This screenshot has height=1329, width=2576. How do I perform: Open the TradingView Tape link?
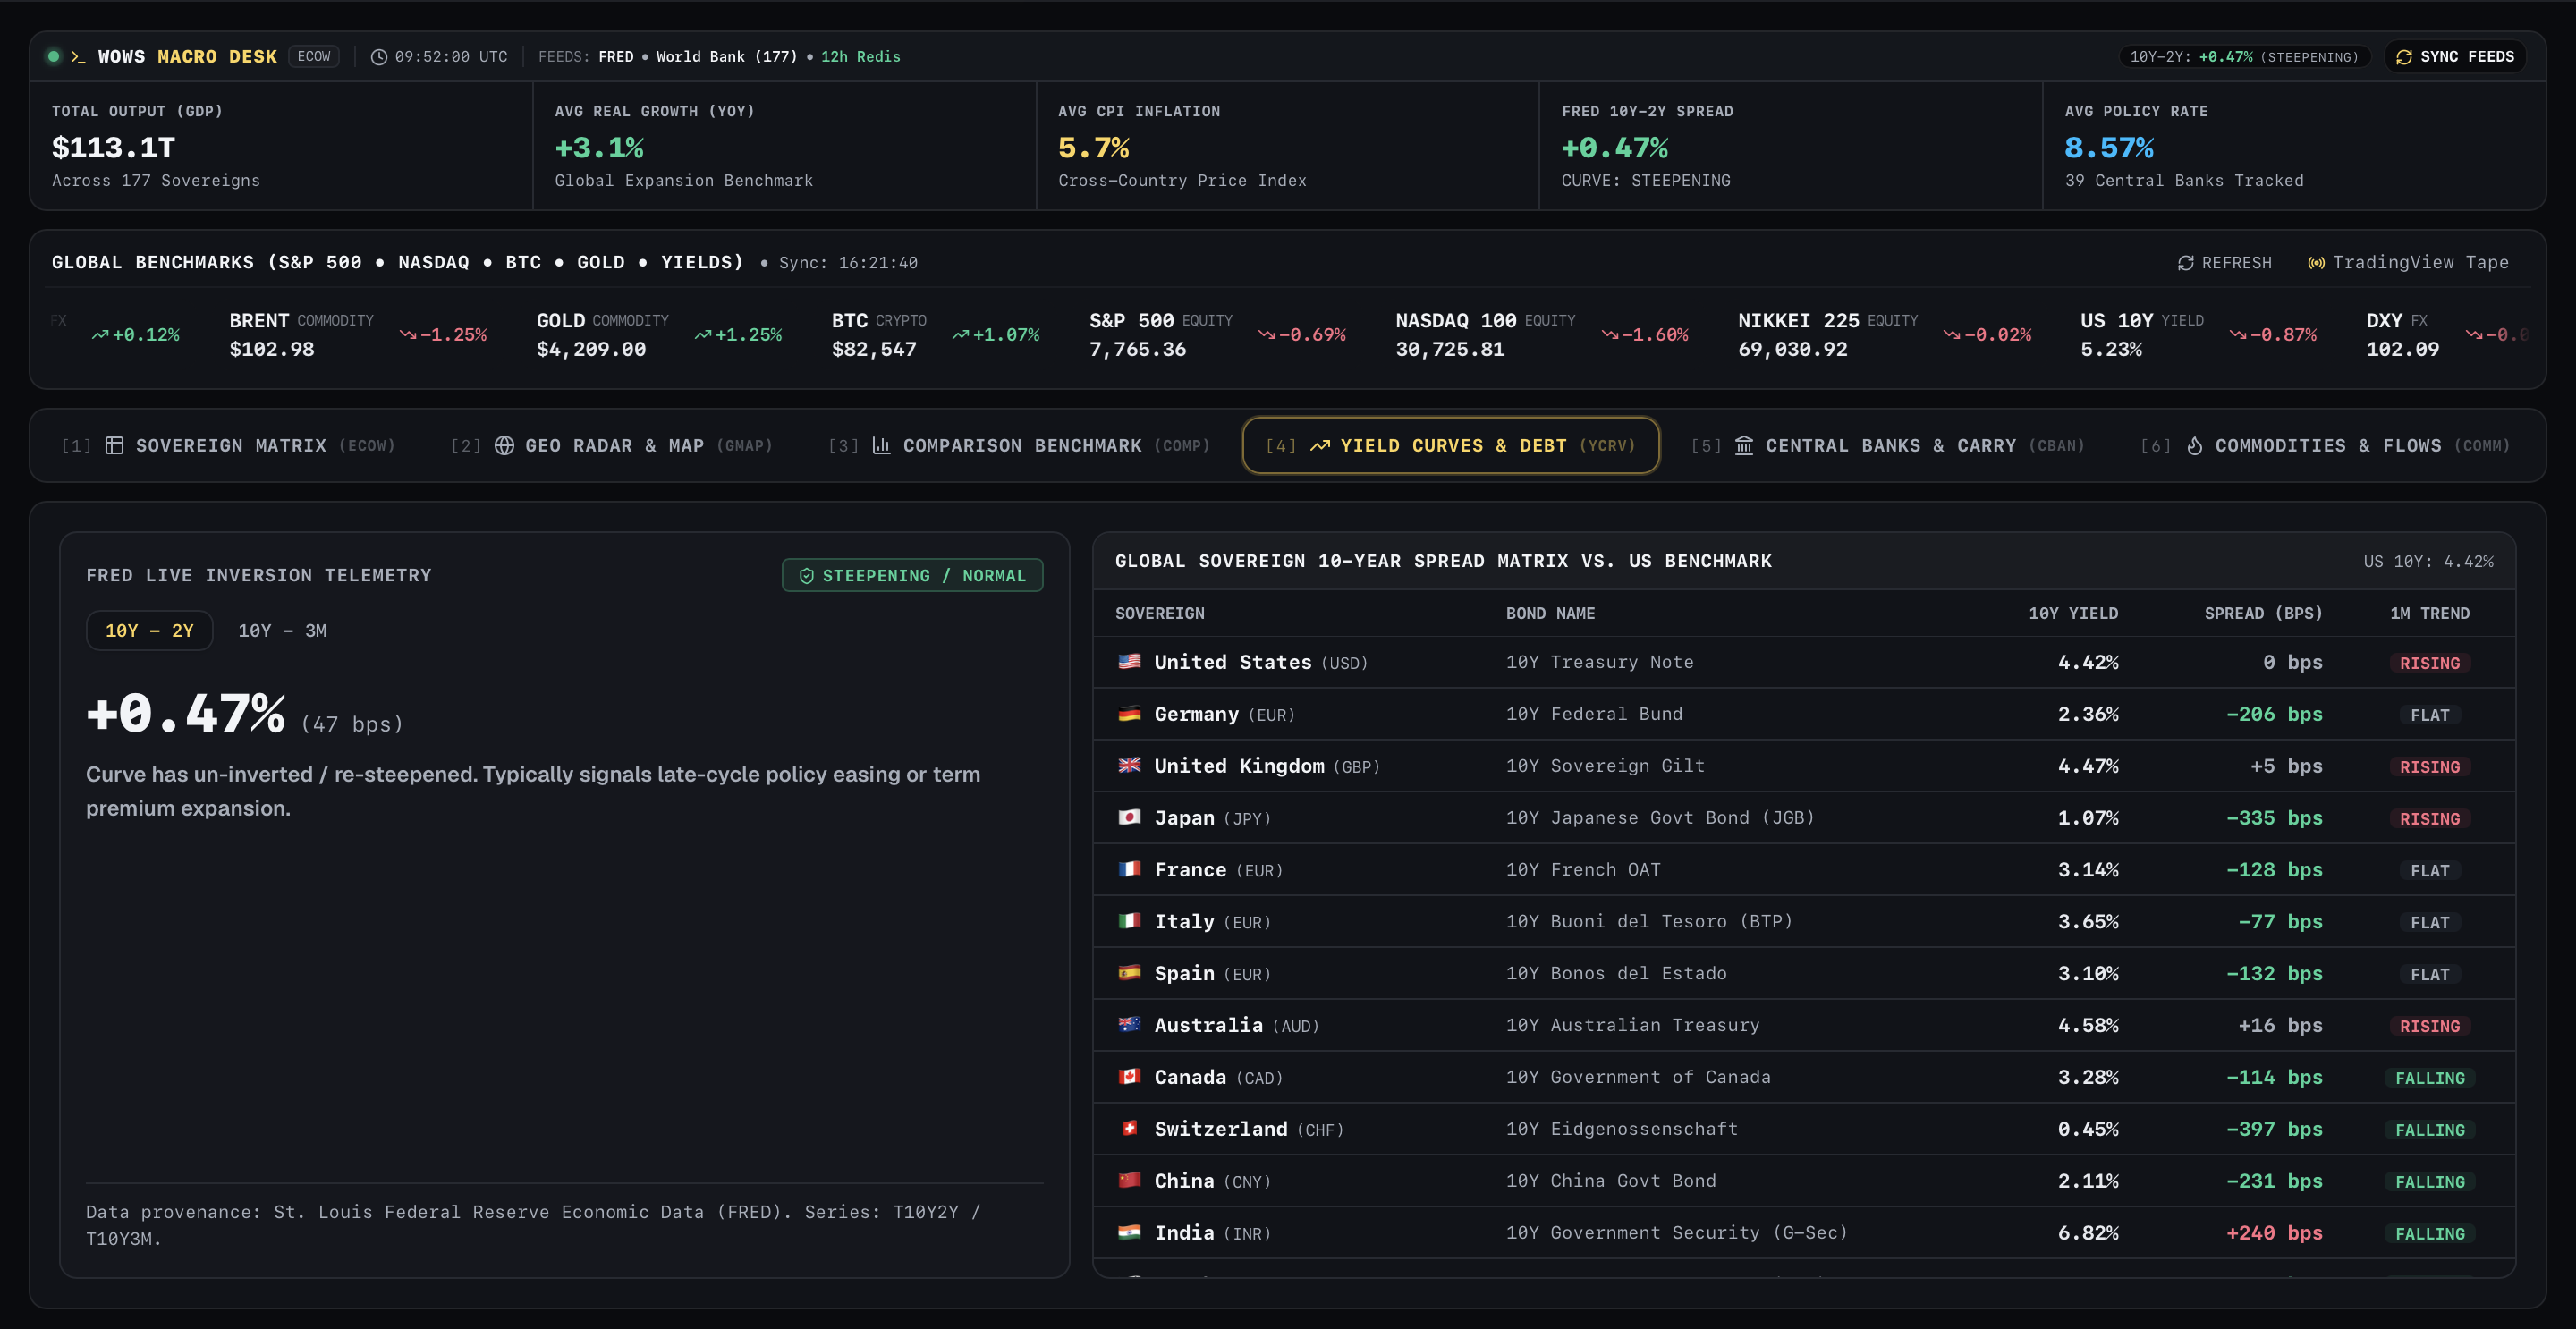(2408, 262)
